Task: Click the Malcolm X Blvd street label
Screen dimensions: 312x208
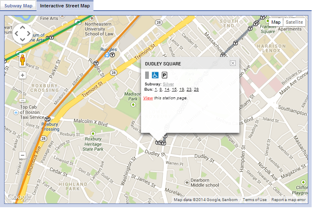Action: pos(91,122)
